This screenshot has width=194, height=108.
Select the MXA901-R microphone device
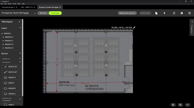point(11,78)
